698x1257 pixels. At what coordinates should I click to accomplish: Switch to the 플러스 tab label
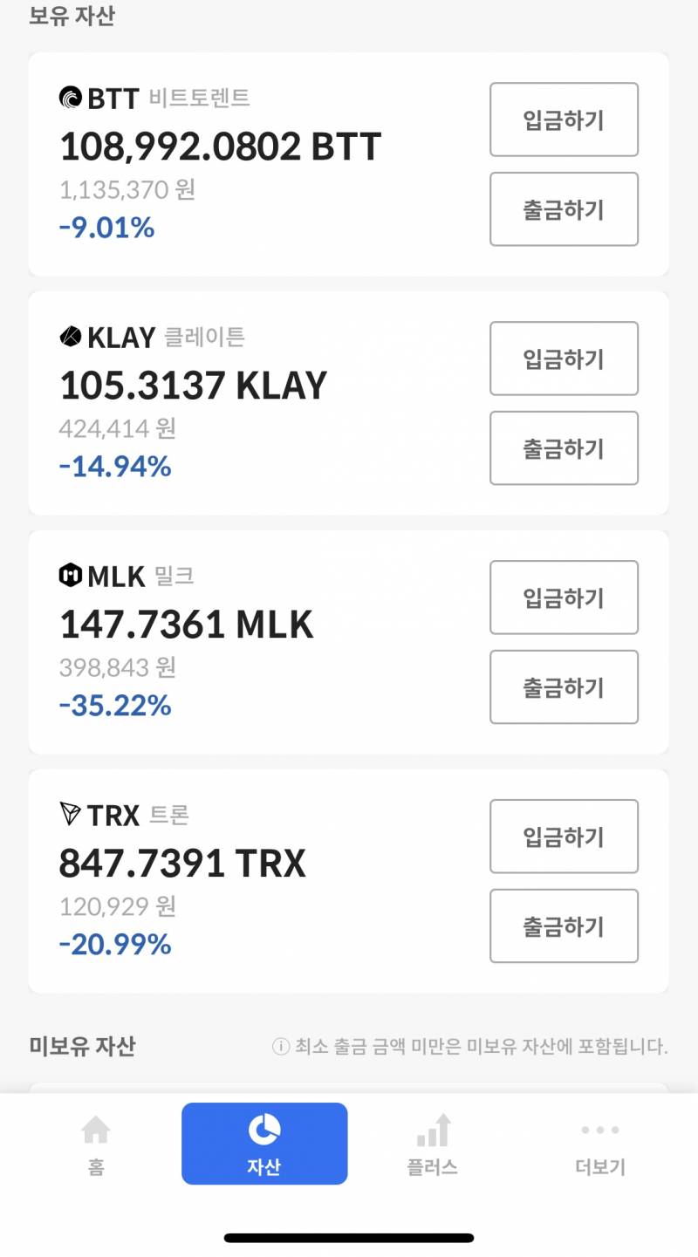click(x=433, y=1167)
